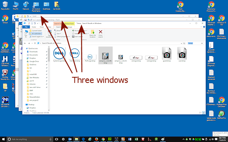Click Refresh button beside address bar

(x=184, y=43)
